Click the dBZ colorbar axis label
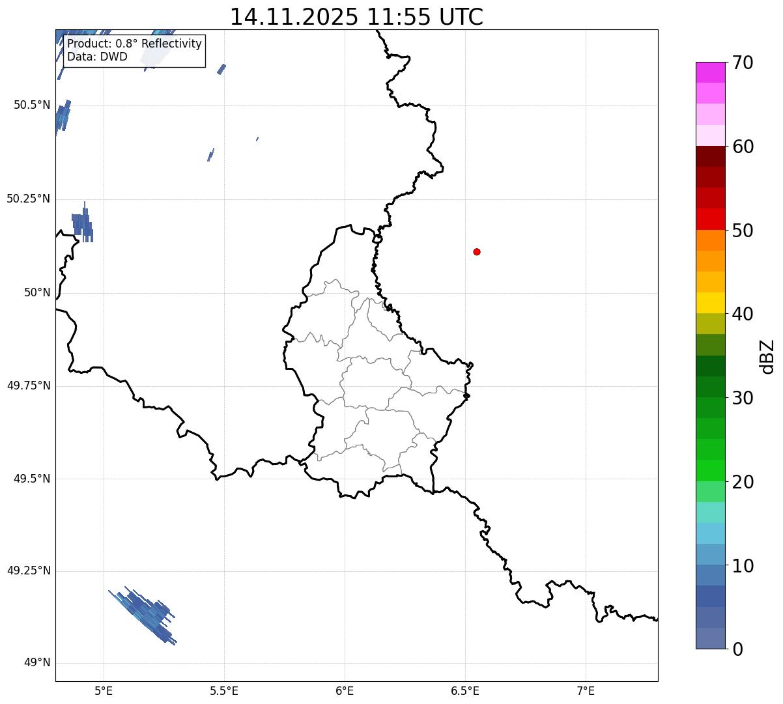Screen dimensions: 783x704 pyautogui.click(x=767, y=356)
